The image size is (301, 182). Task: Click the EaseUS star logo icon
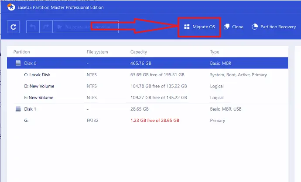click(11, 7)
